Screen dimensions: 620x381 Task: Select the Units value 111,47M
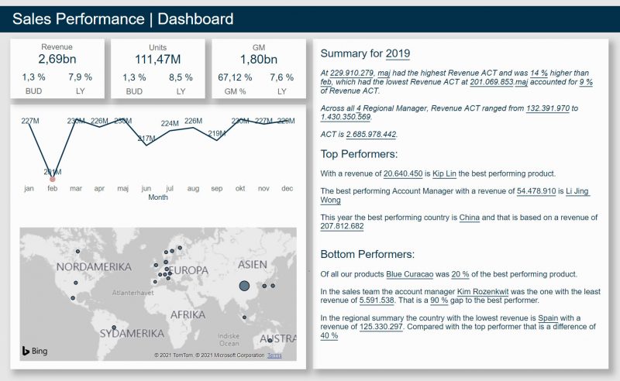158,60
